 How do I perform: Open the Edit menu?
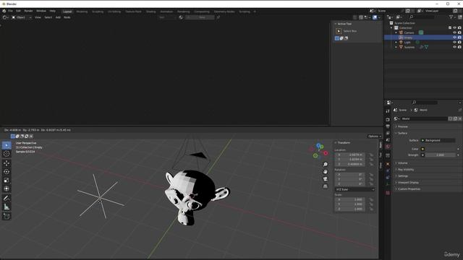pos(18,11)
